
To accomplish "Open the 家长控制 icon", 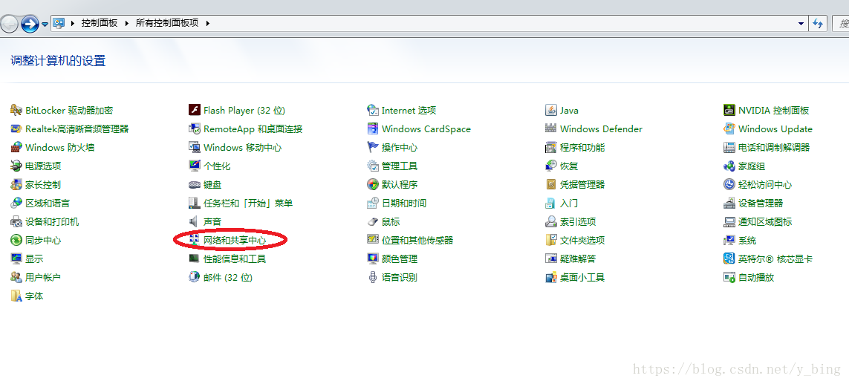I will click(16, 185).
